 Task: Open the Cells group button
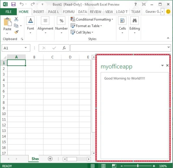[122, 25]
